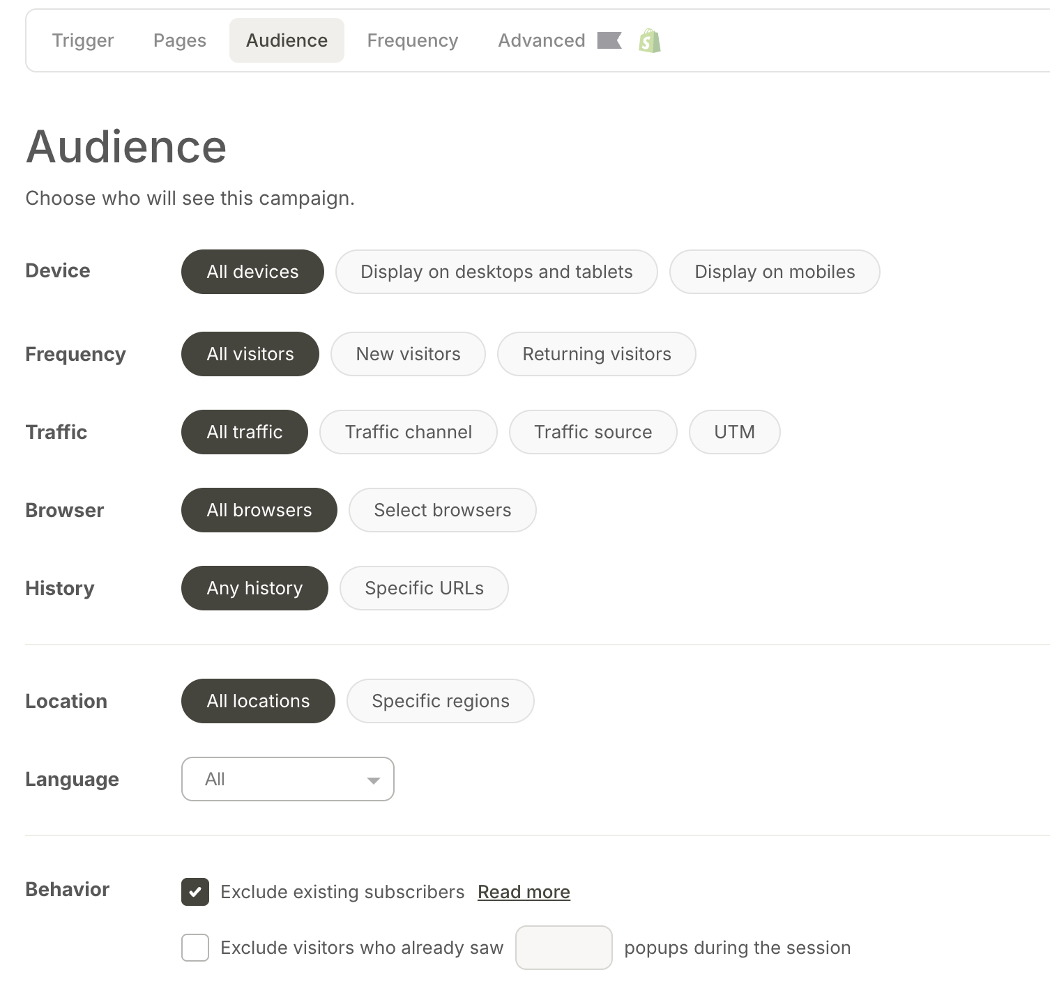Viewport: 1050px width, 1002px height.
Task: Open the Advanced tab
Action: [541, 41]
